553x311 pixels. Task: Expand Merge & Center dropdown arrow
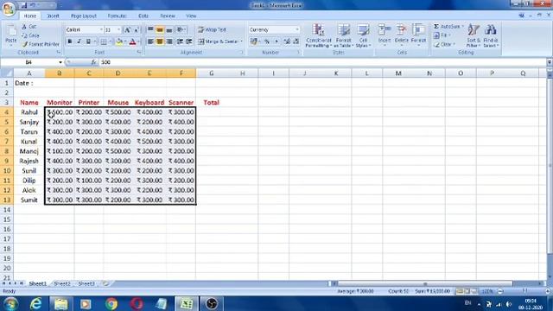click(x=242, y=42)
